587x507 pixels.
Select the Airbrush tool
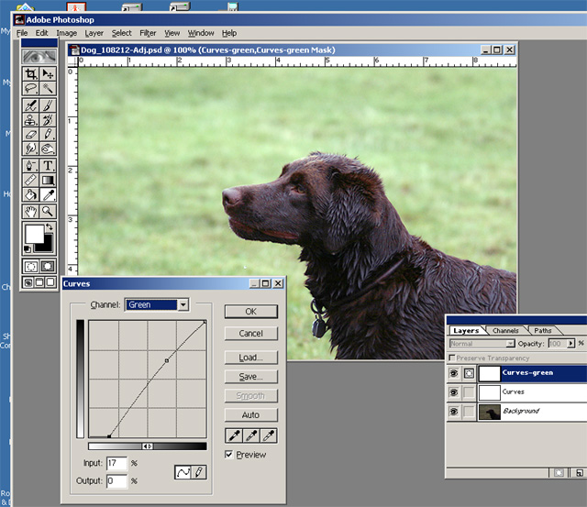pyautogui.click(x=30, y=105)
